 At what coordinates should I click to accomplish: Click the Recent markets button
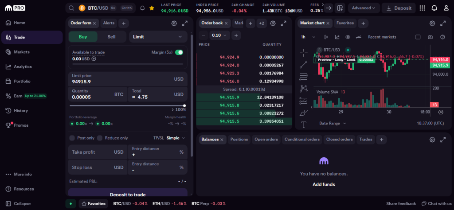(x=382, y=37)
